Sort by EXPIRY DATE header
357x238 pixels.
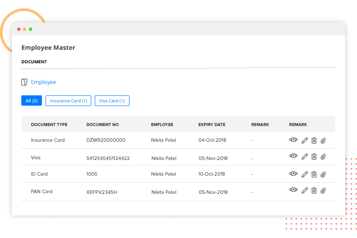pos(212,125)
